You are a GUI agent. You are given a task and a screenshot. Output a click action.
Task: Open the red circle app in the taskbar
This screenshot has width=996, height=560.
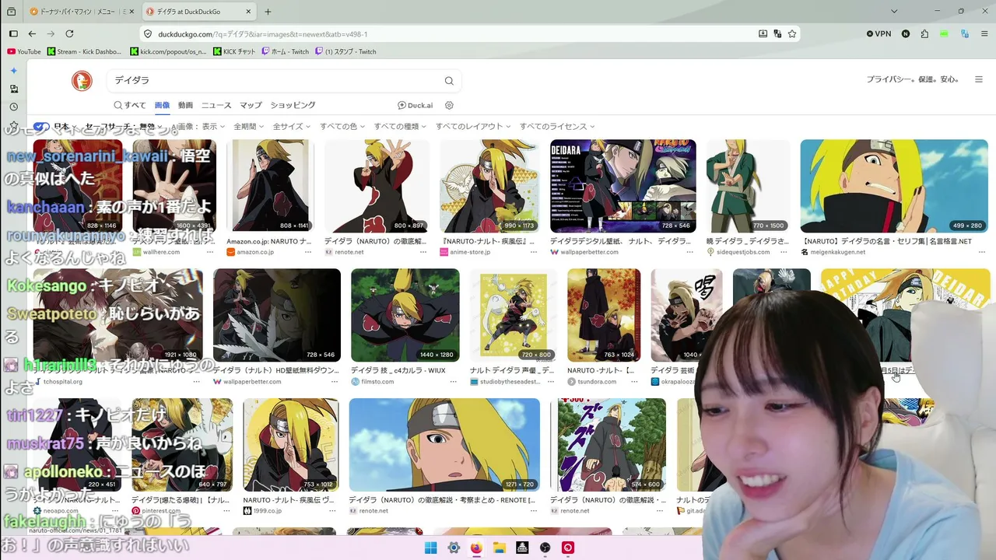pos(569,548)
